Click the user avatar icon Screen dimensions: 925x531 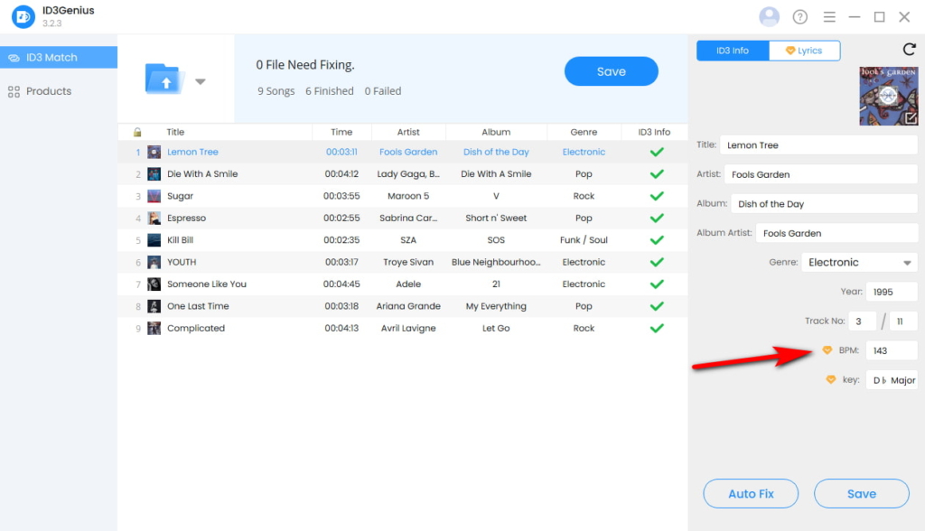click(769, 16)
